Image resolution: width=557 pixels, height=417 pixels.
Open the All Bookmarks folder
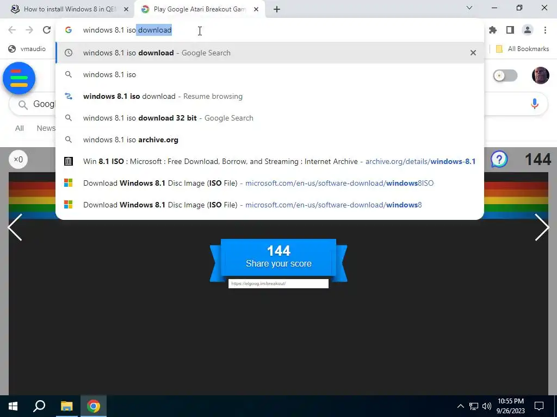pyautogui.click(x=522, y=49)
